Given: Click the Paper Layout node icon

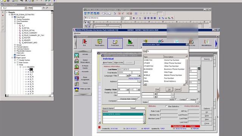Looking at the screenshot, I should (15, 58).
